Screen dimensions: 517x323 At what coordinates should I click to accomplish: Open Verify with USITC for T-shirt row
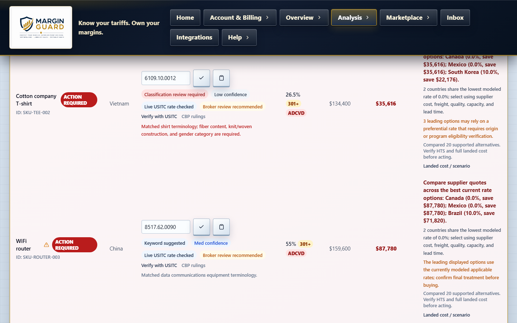point(159,116)
